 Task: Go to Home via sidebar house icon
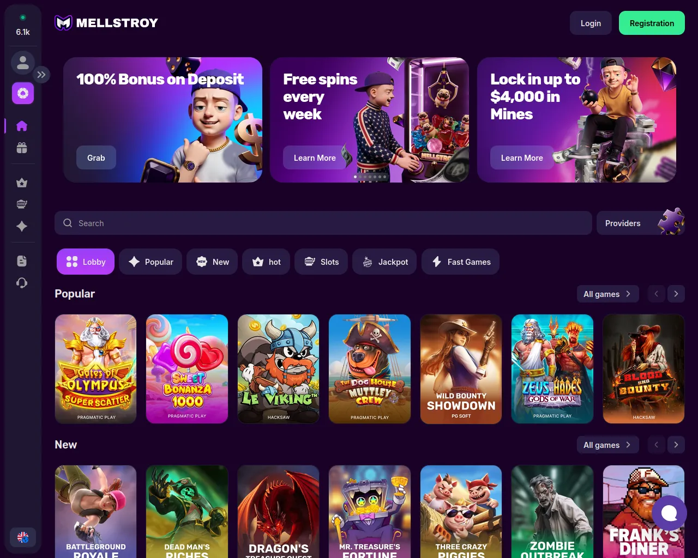click(22, 126)
